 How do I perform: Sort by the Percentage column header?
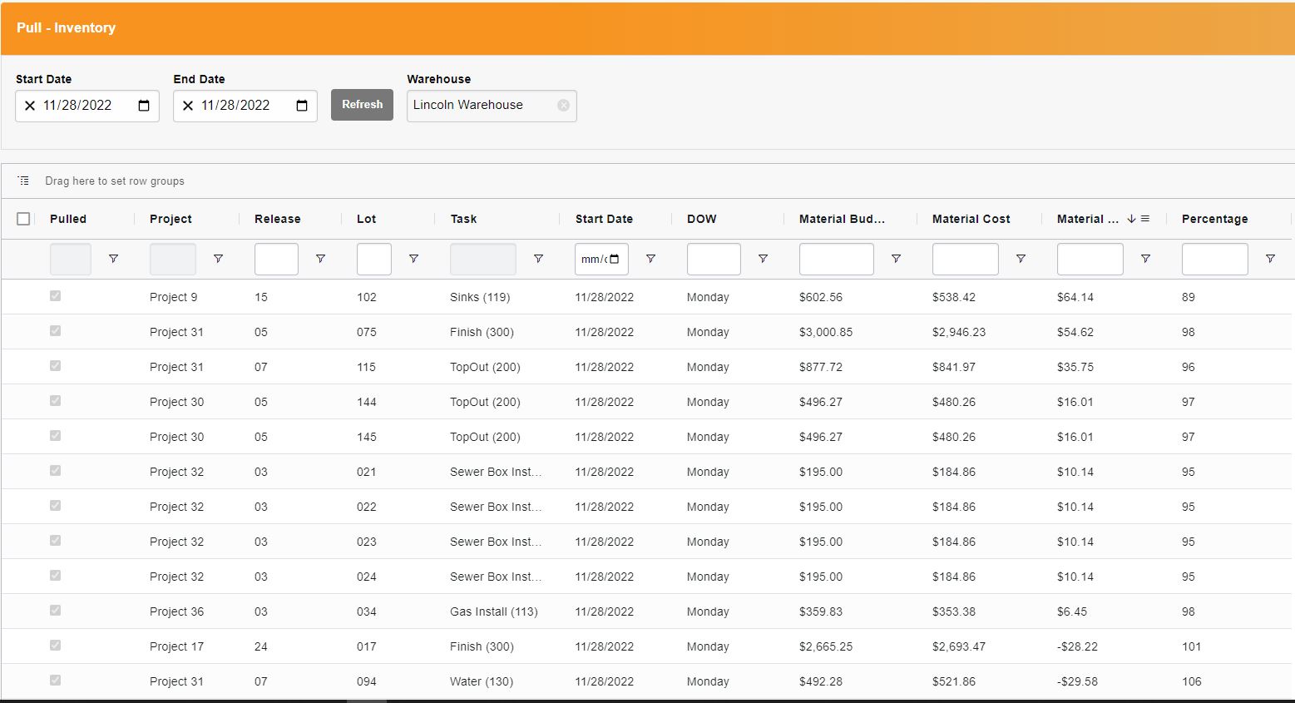point(1214,219)
